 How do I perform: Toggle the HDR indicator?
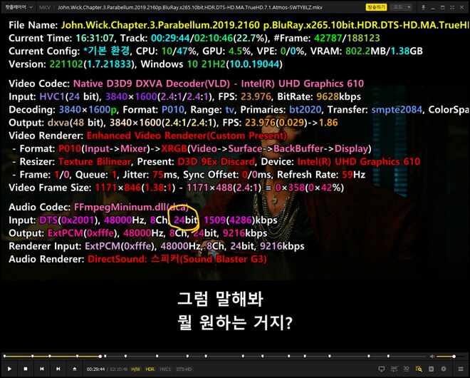150,369
